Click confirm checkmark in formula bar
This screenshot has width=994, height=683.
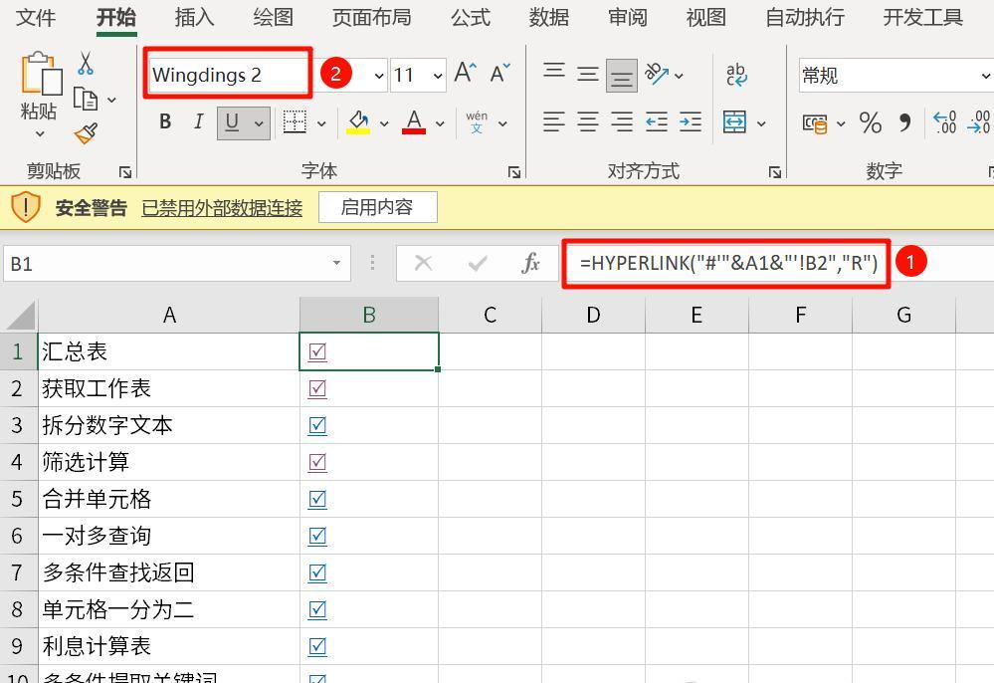click(x=478, y=263)
